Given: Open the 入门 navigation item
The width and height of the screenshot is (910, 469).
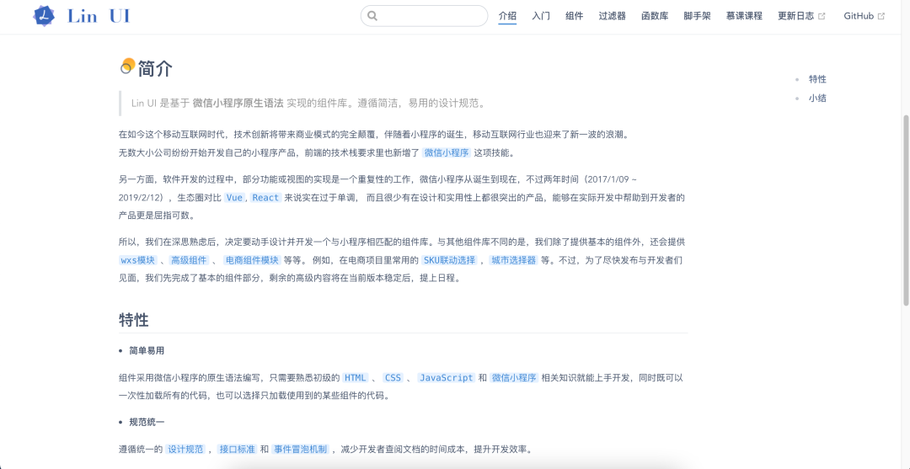Looking at the screenshot, I should [541, 16].
